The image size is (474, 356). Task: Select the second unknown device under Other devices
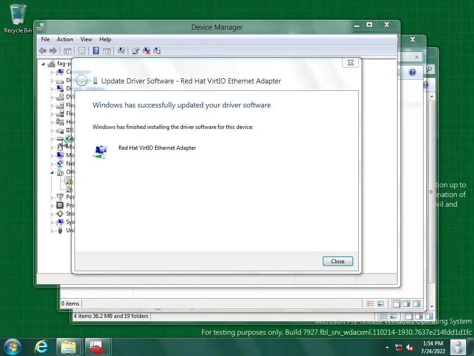pyautogui.click(x=69, y=189)
